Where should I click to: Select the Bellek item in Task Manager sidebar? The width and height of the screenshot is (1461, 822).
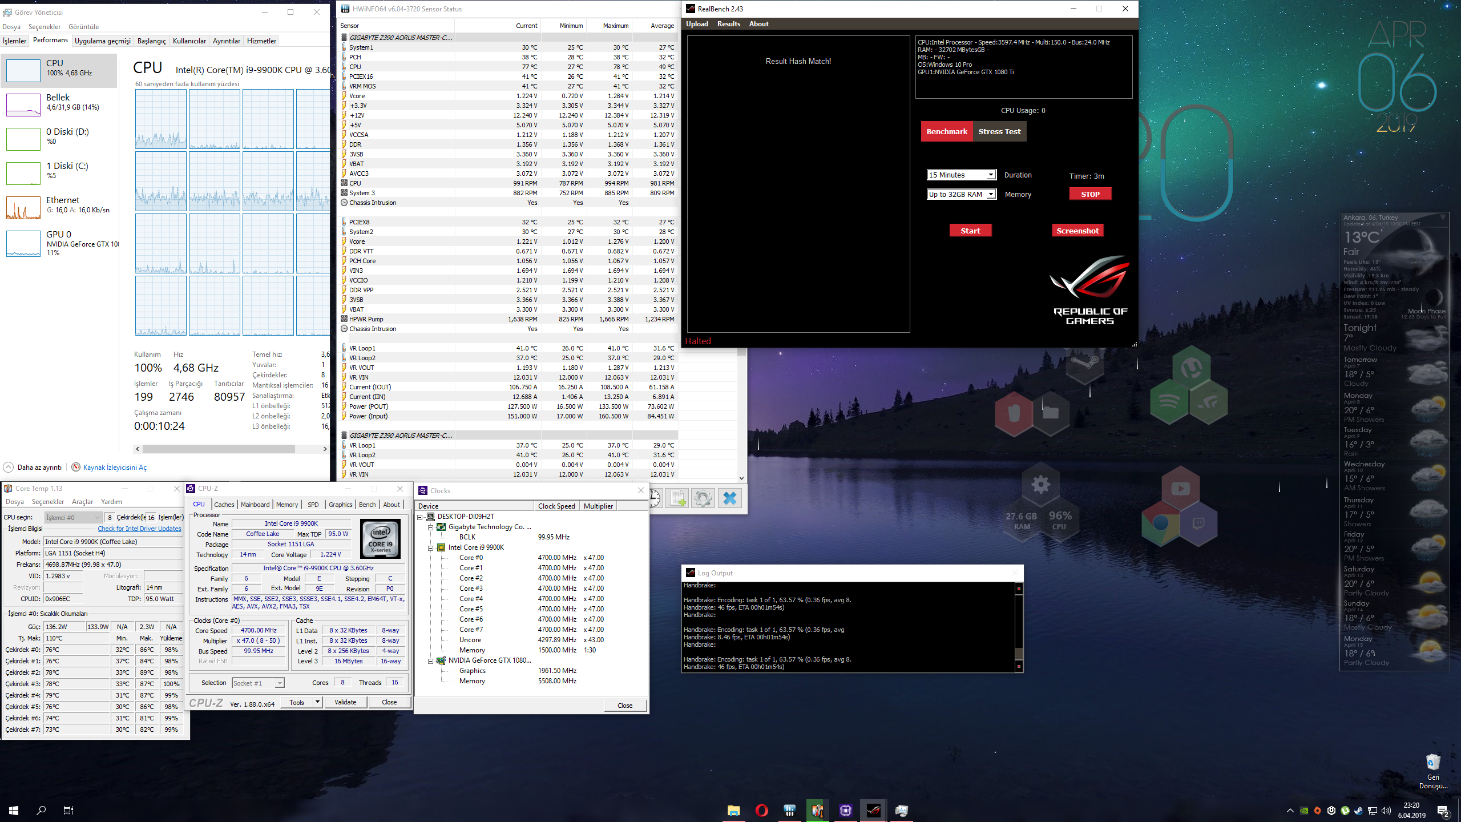[x=59, y=104]
